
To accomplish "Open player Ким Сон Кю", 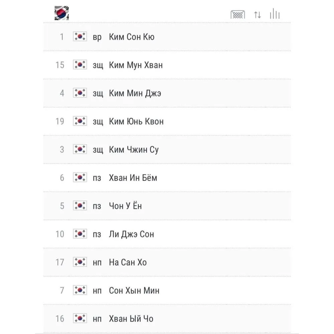I will pyautogui.click(x=132, y=37).
